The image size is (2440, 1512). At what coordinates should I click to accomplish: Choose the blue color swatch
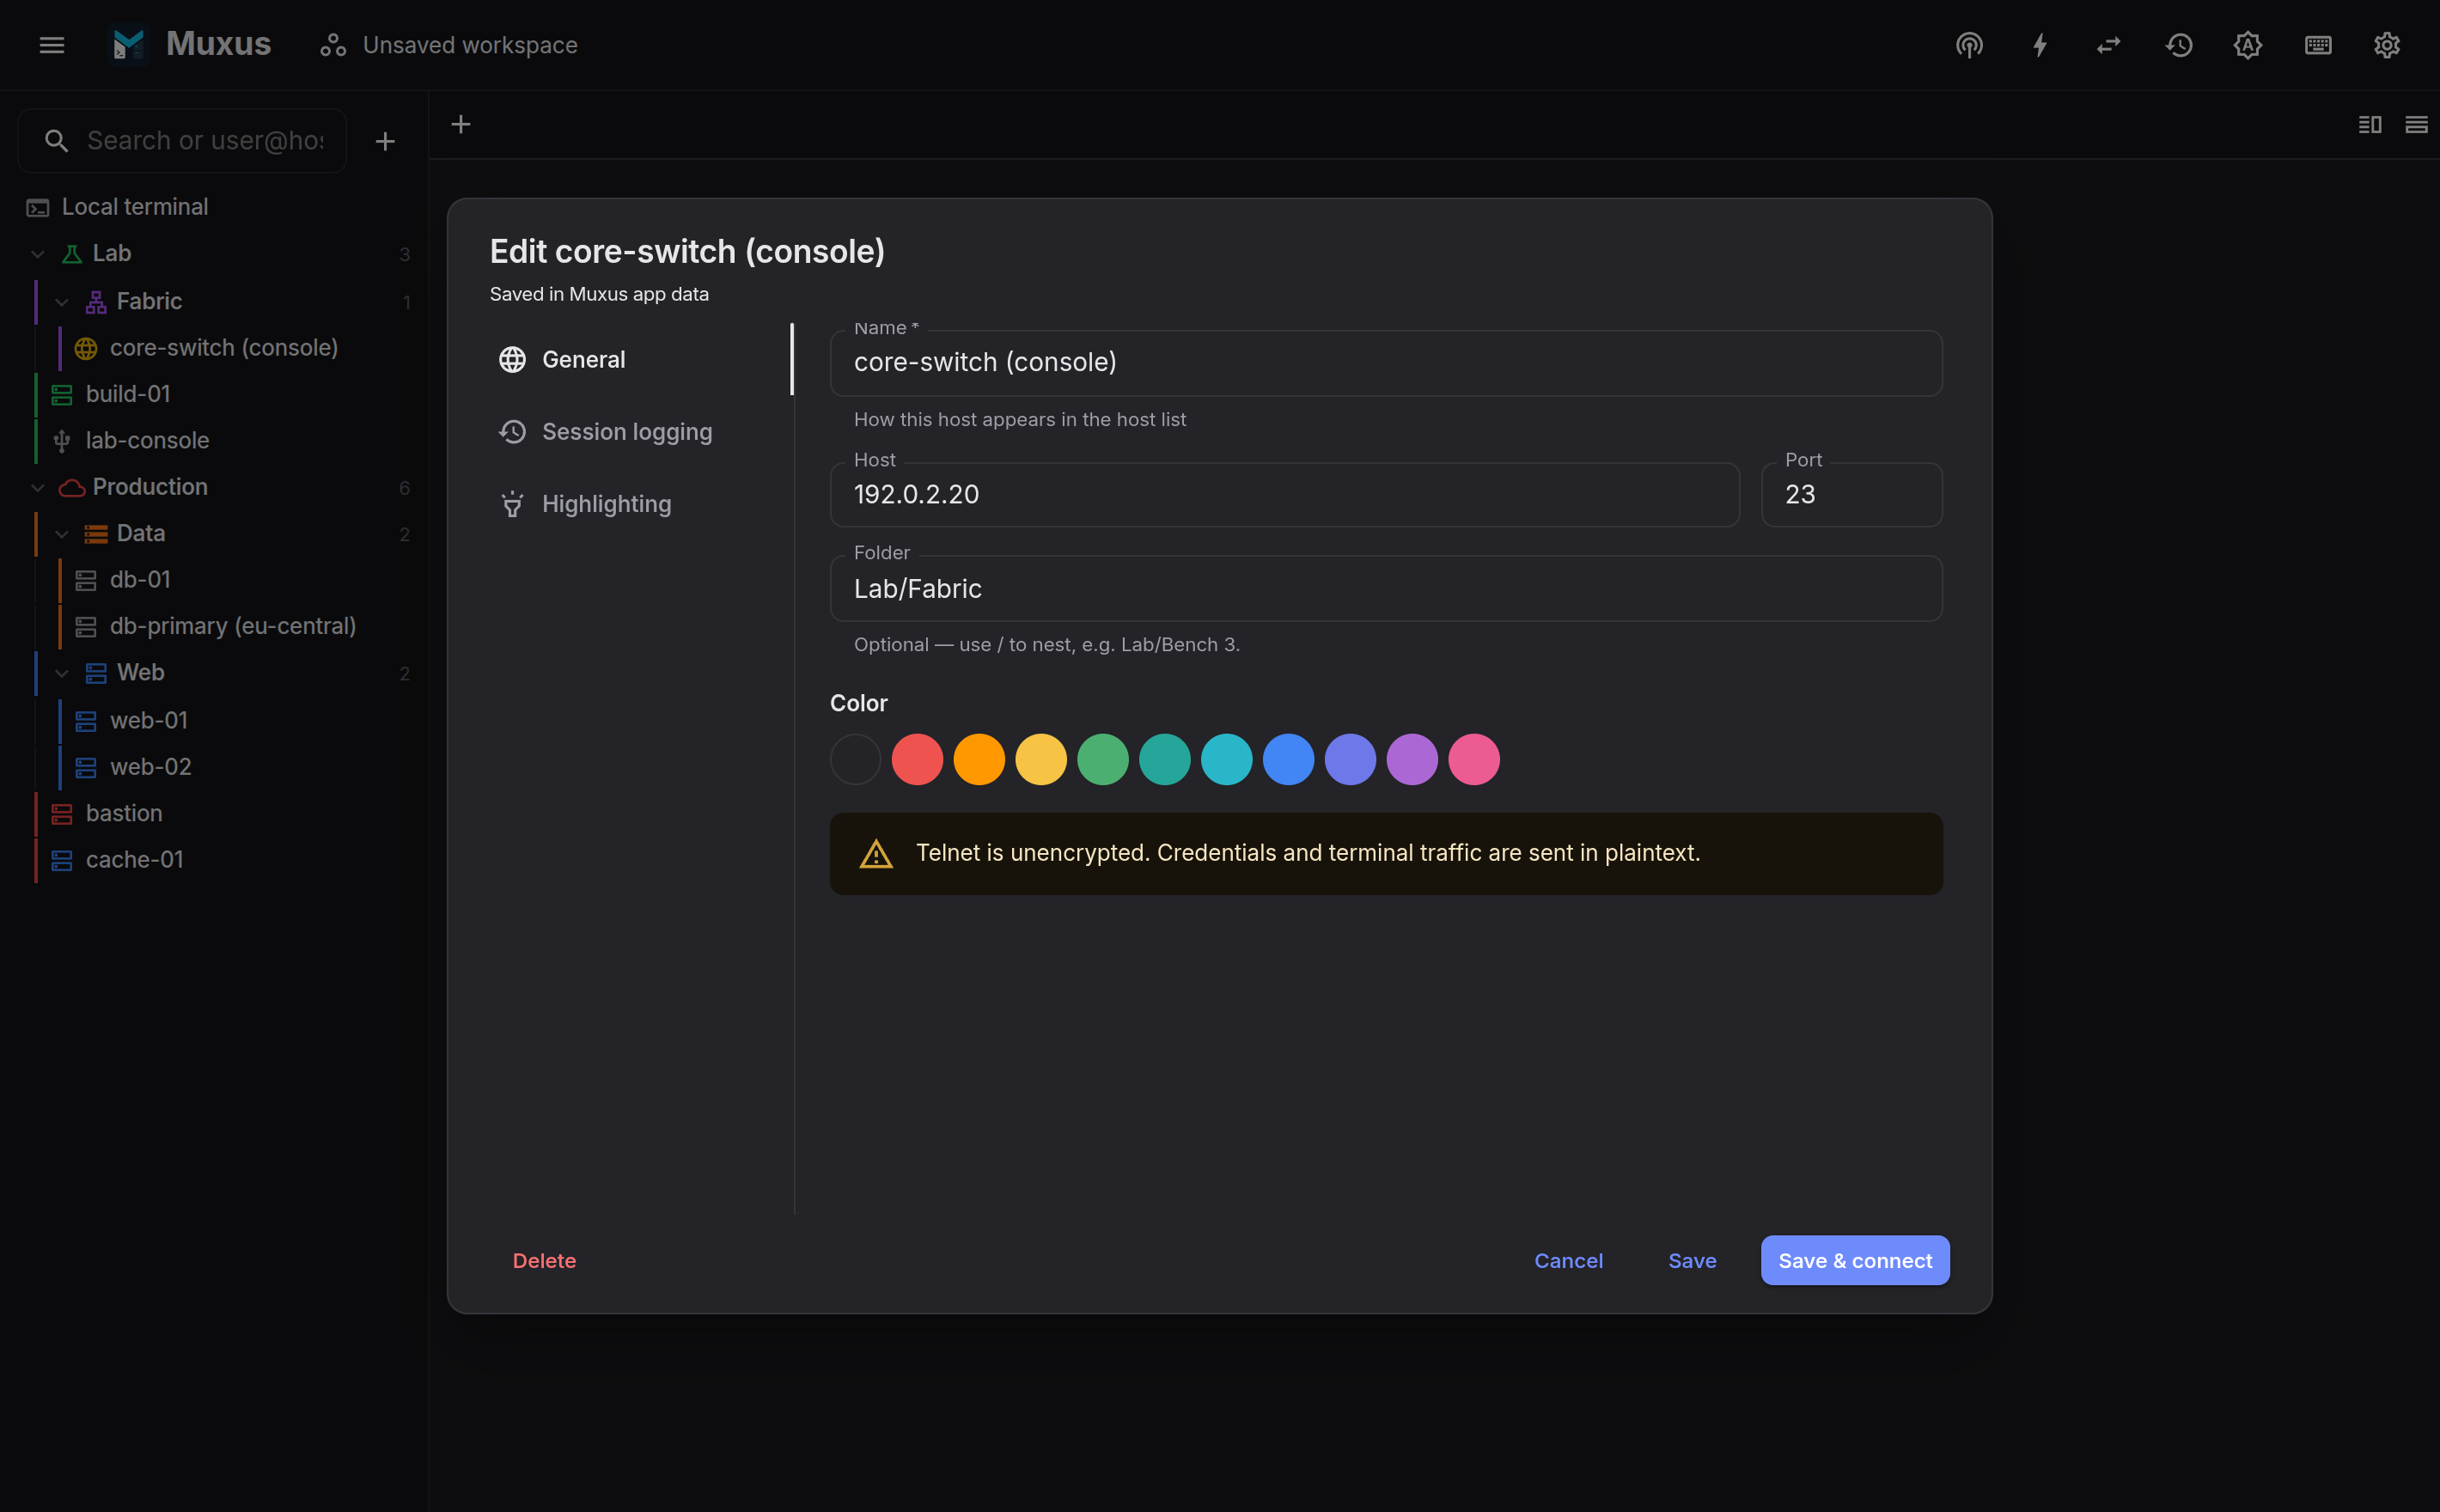(1289, 760)
